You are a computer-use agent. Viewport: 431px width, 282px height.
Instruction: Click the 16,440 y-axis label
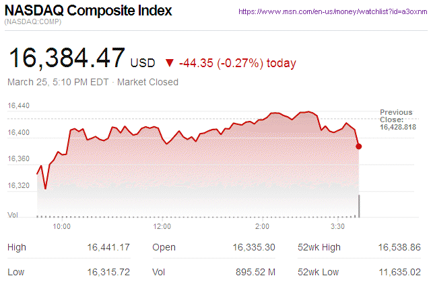pos(19,106)
